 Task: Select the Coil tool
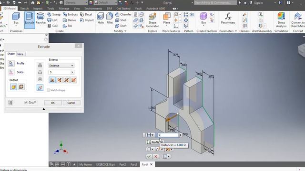[x=52, y=26]
